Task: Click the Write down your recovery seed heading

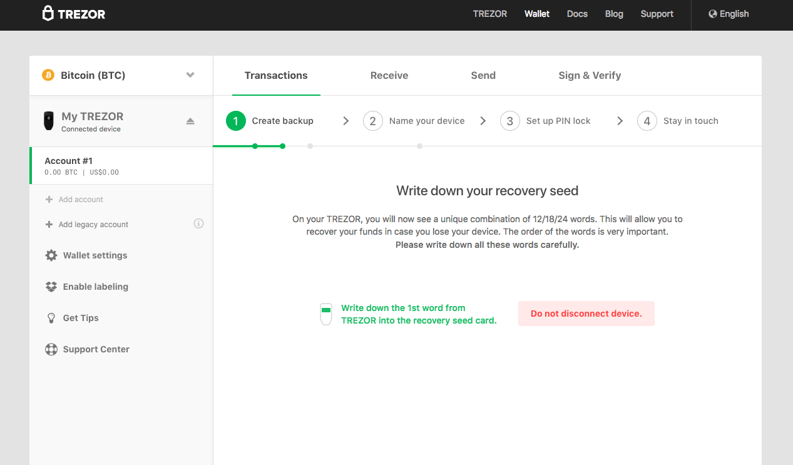Action: click(488, 191)
